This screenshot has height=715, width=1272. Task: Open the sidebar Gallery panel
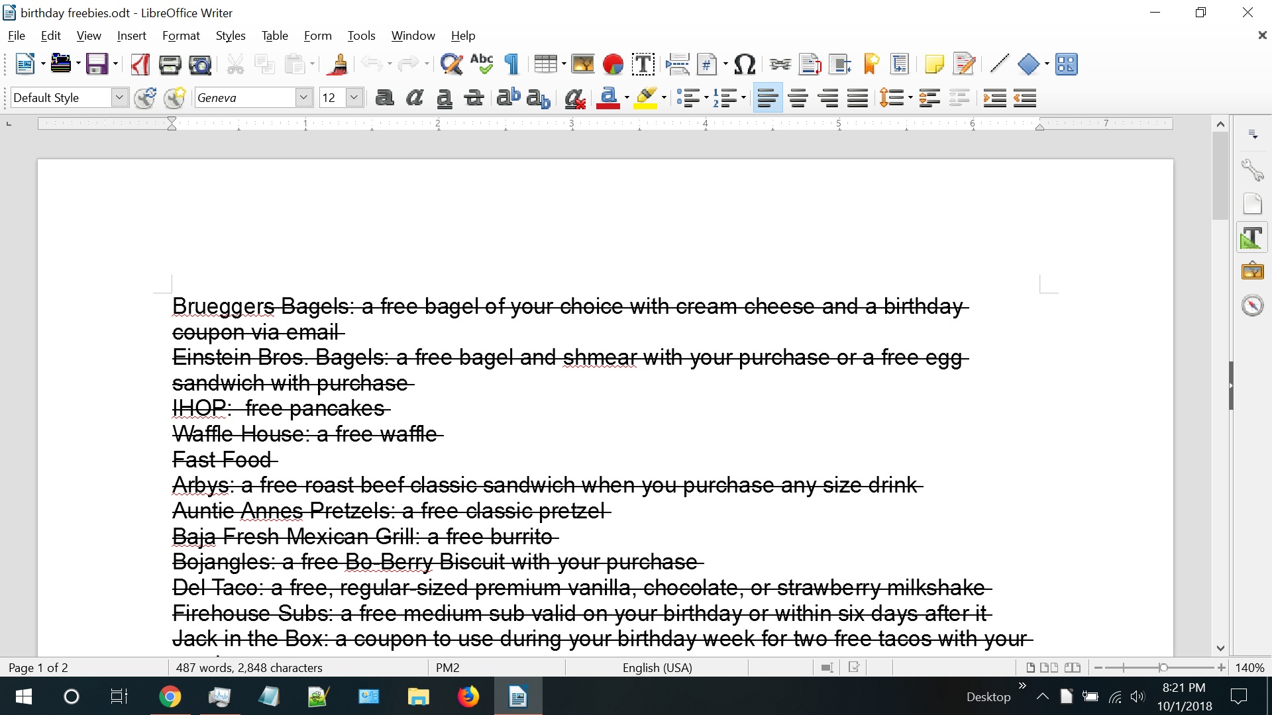pos(1252,271)
